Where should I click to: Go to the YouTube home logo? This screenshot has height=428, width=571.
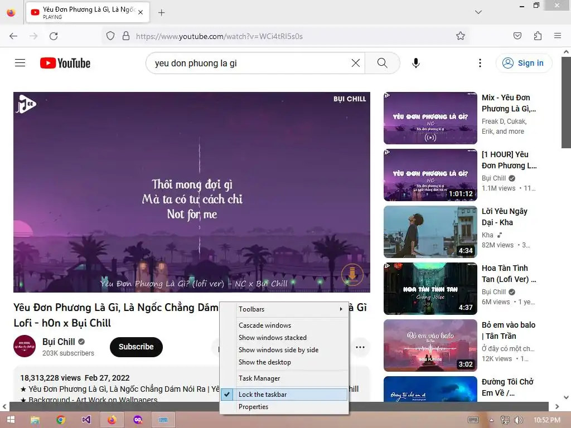(65, 63)
